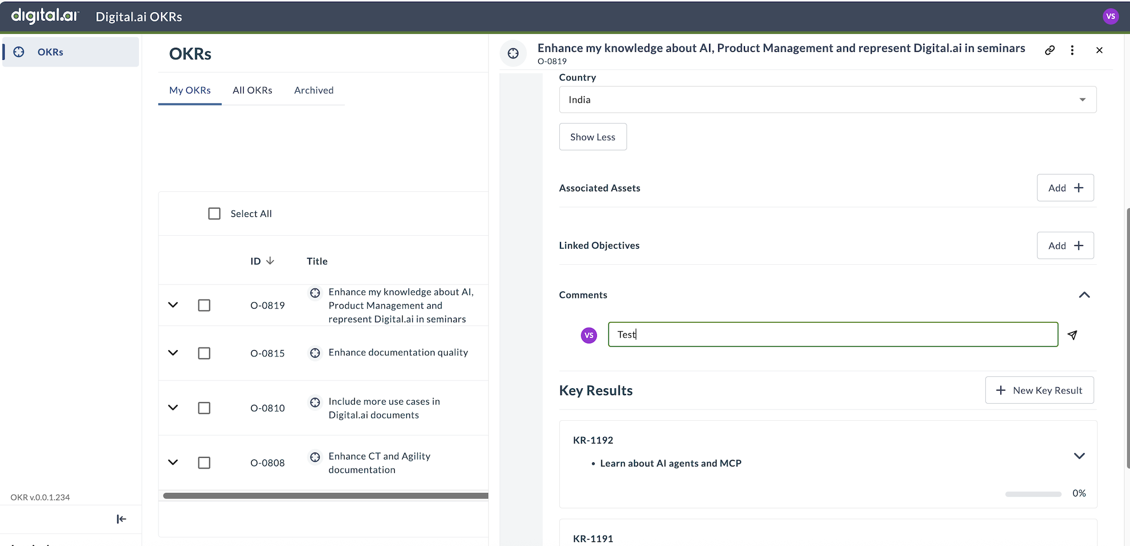Viewport: 1130px width, 546px height.
Task: Click the horizontal scrollbar under the OKR table
Action: 325,496
